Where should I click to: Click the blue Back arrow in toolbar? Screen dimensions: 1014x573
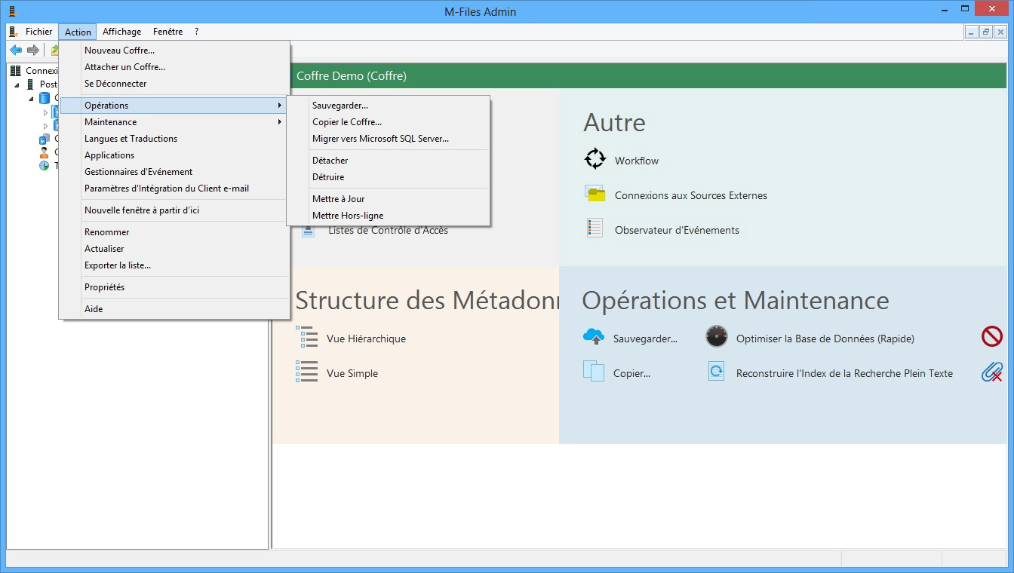click(x=16, y=51)
